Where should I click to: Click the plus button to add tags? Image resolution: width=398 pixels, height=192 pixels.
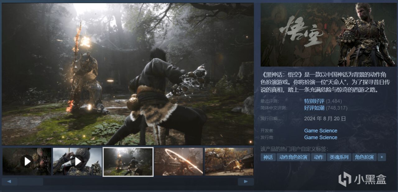[382, 157]
